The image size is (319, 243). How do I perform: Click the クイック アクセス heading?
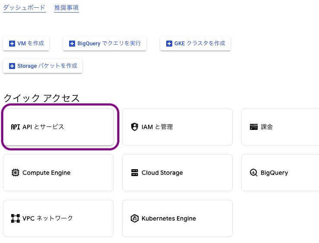click(x=41, y=98)
